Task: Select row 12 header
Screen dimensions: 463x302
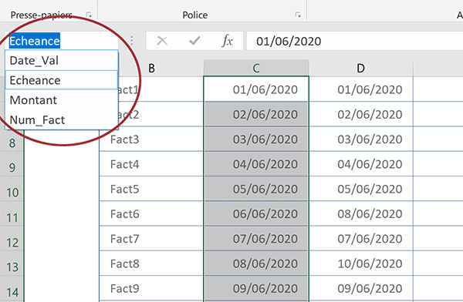Action: [12, 243]
